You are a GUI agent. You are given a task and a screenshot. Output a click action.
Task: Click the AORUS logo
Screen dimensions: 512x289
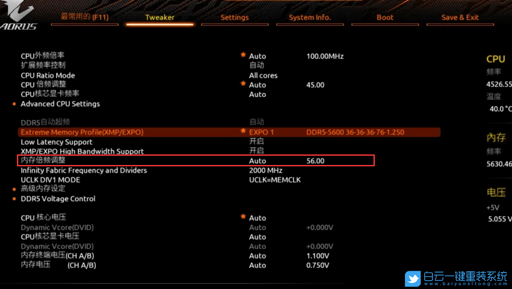click(x=19, y=18)
